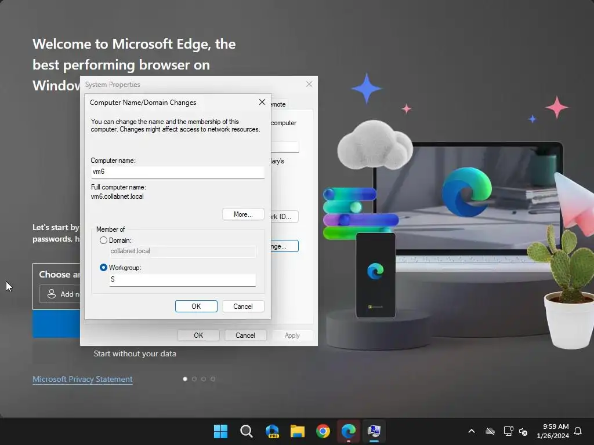Image resolution: width=594 pixels, height=445 pixels.
Task: Click the OneDrive tray icon
Action: coord(490,431)
